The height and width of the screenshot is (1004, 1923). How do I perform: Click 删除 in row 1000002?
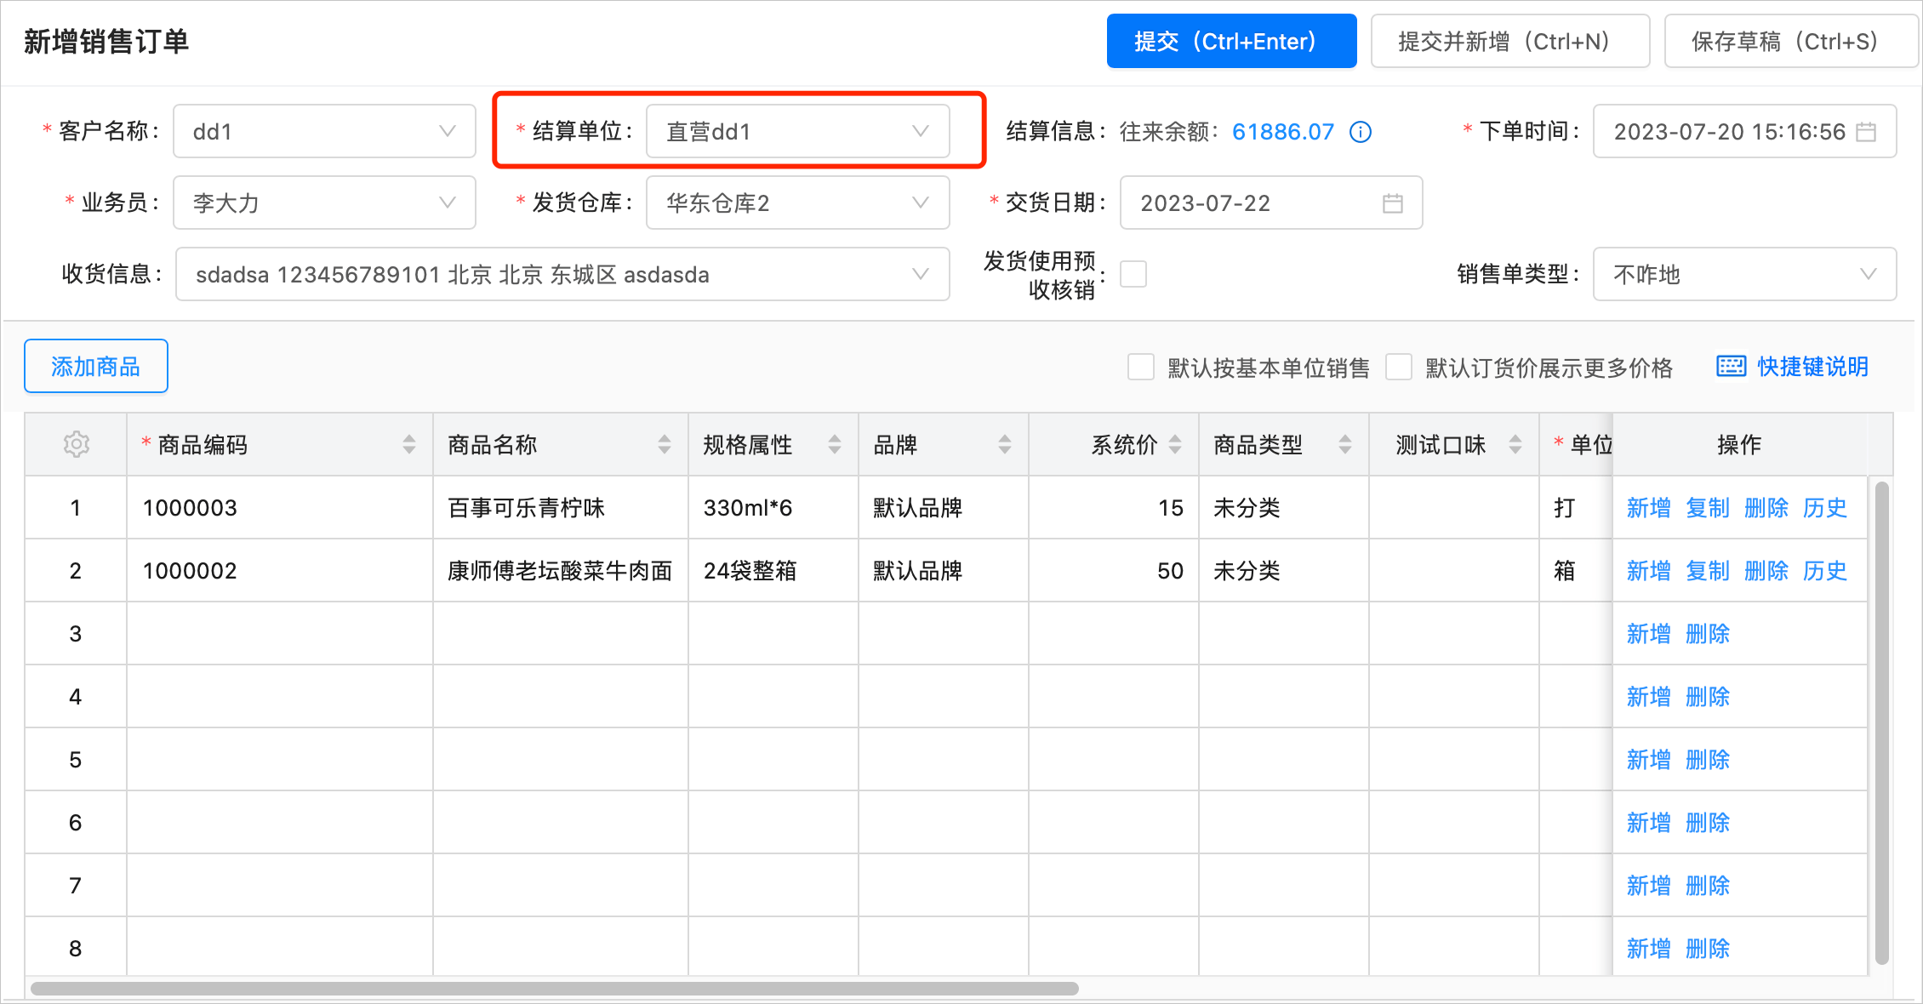tap(1766, 571)
